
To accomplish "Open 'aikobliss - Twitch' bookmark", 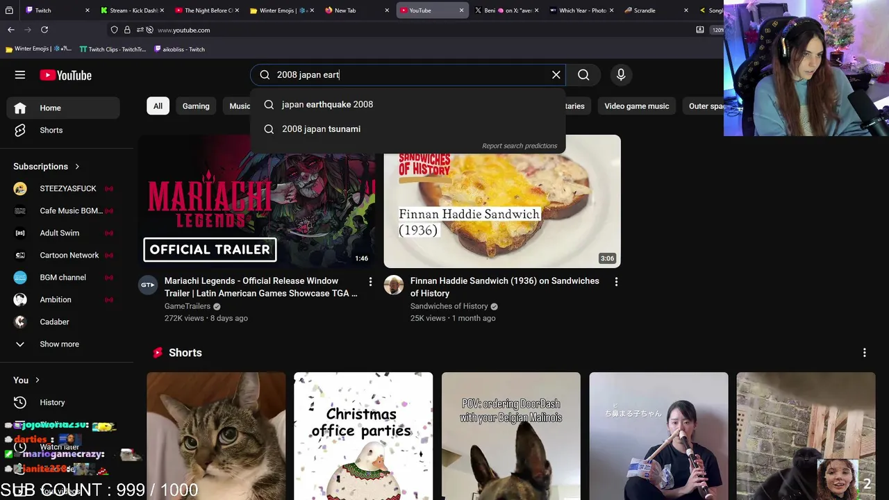I will point(179,49).
